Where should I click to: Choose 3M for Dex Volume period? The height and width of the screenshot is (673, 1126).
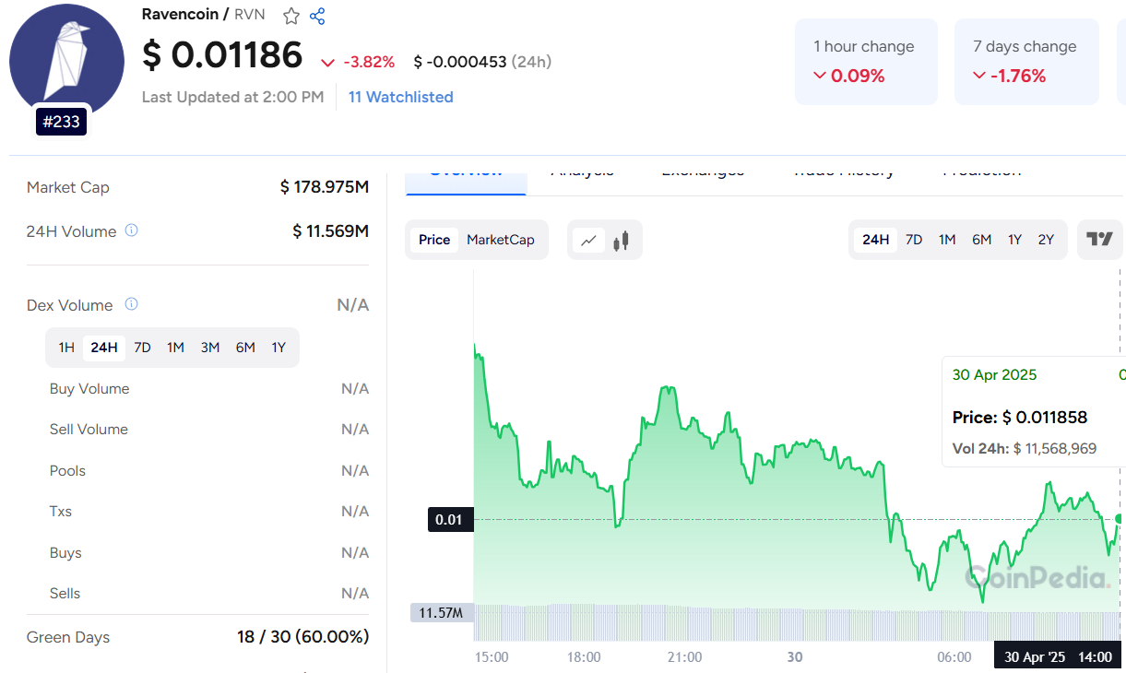click(x=210, y=348)
